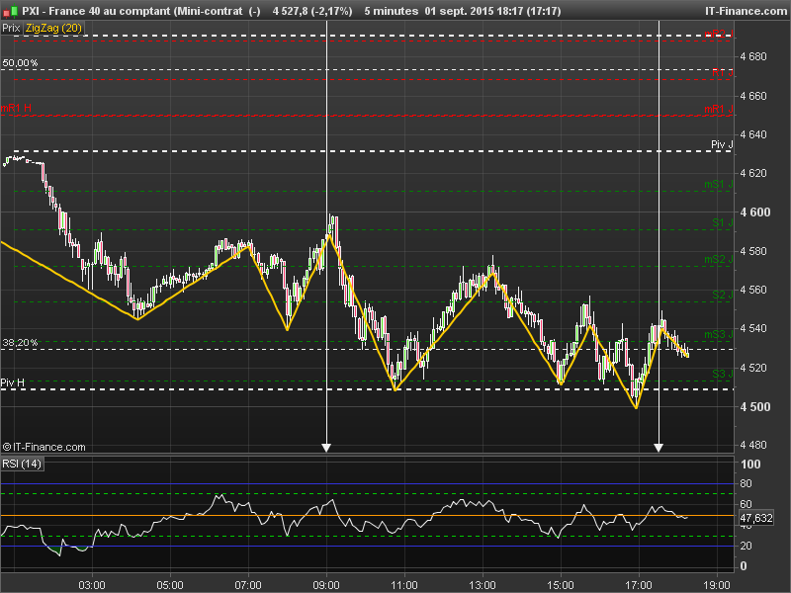Screen dimensions: 791x593
Task: Click the 03:00 time axis label
Action: click(x=92, y=585)
